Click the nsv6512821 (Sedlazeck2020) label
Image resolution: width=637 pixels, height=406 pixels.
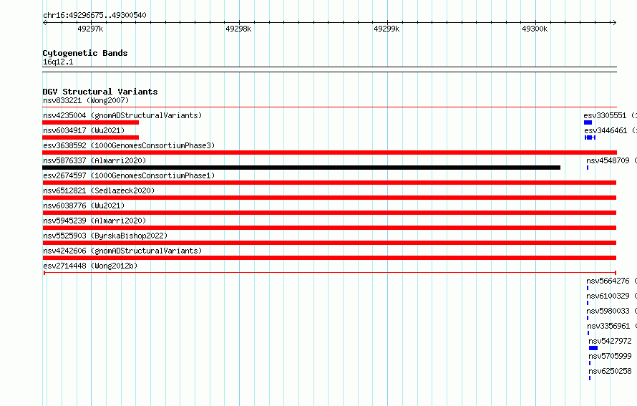coord(99,190)
